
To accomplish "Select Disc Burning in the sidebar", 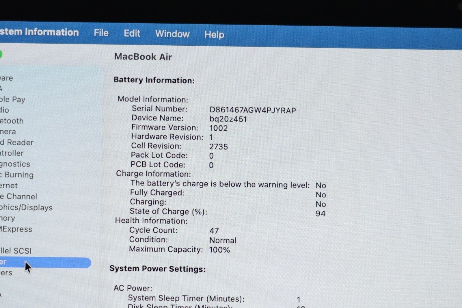I will click(x=17, y=175).
